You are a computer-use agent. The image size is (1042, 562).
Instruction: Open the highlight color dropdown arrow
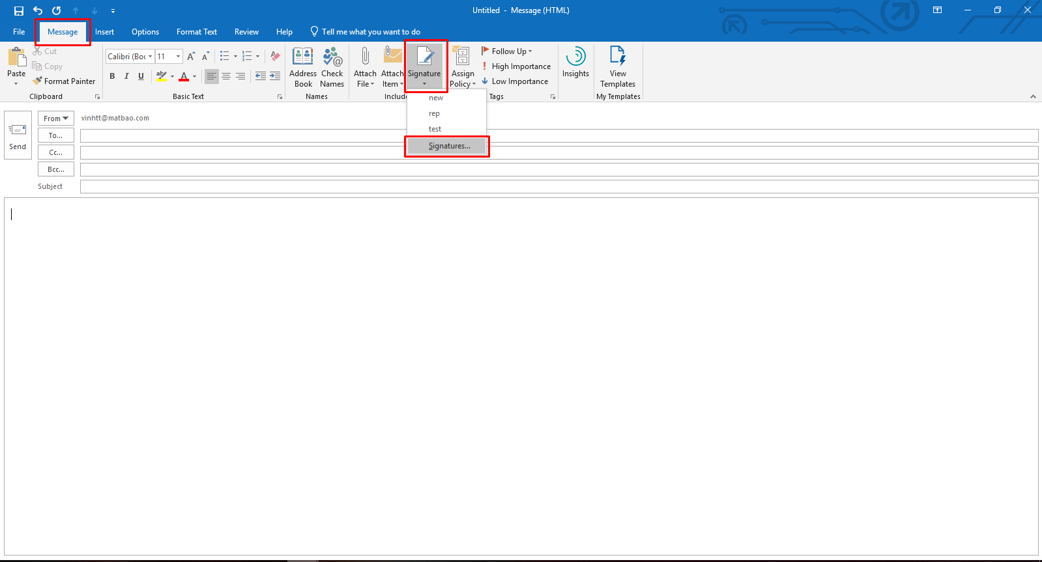pyautogui.click(x=173, y=76)
